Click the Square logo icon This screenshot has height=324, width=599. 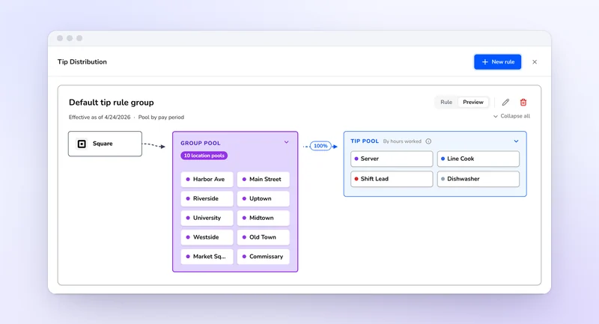point(82,144)
